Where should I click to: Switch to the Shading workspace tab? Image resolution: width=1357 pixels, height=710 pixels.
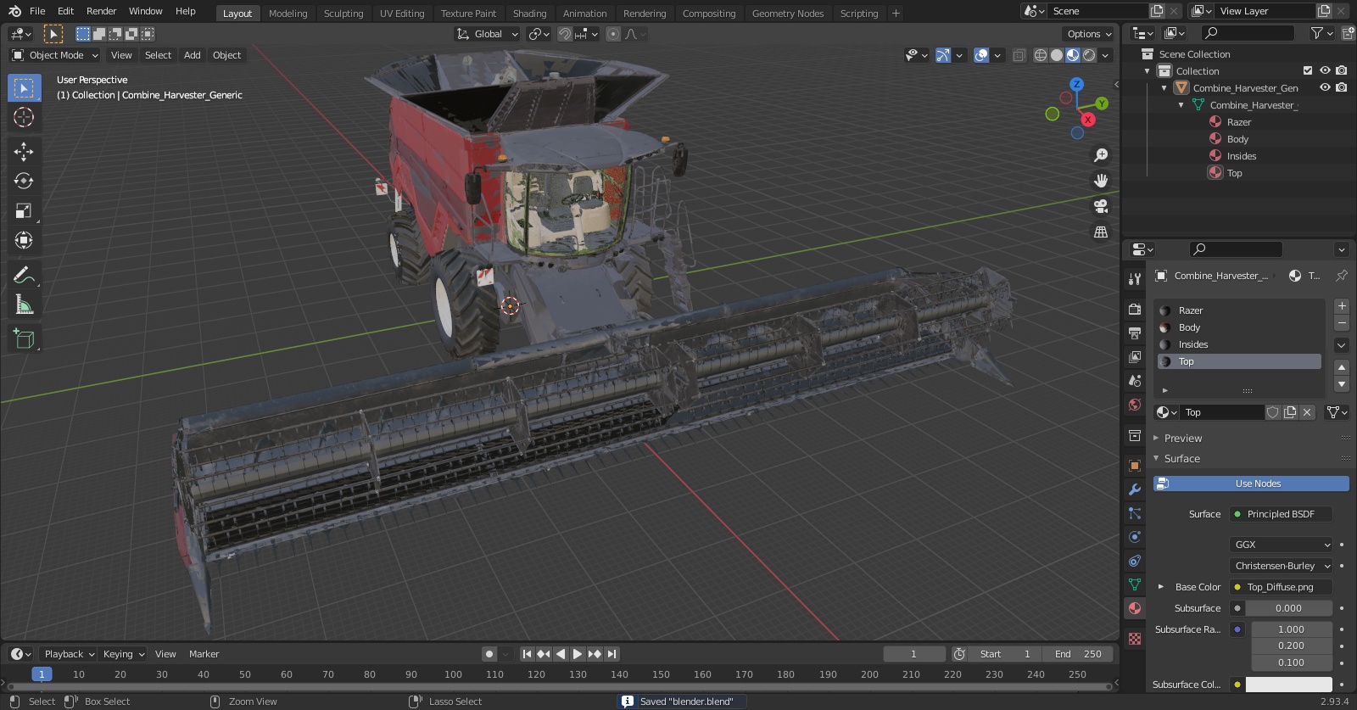pyautogui.click(x=529, y=14)
